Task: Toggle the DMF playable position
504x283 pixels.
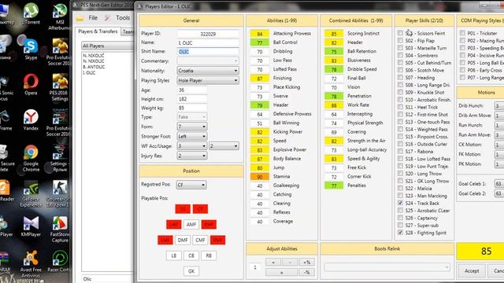Action: 183,240
